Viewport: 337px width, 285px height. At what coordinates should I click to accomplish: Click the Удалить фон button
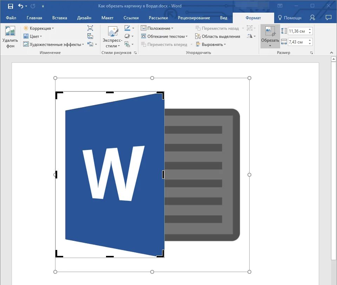pos(10,37)
